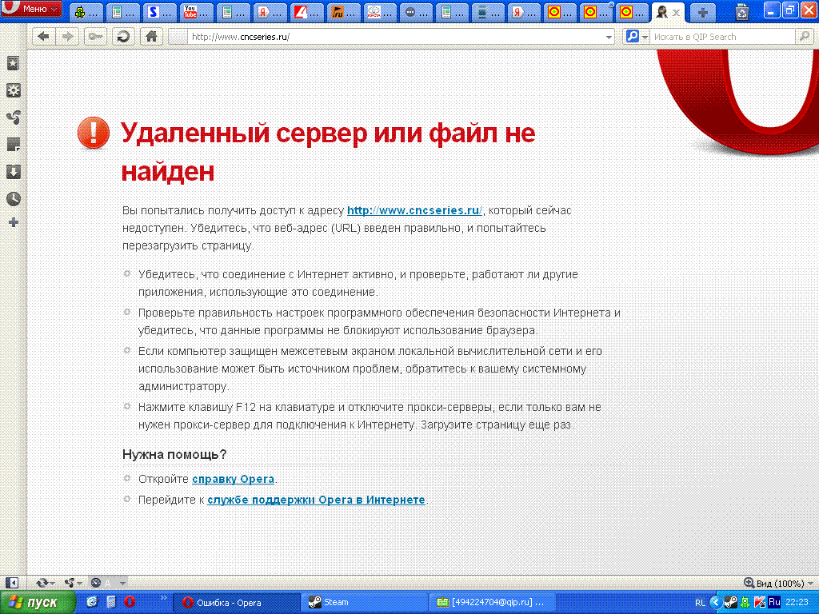Click the first Quick Launch blue icon

[92, 602]
